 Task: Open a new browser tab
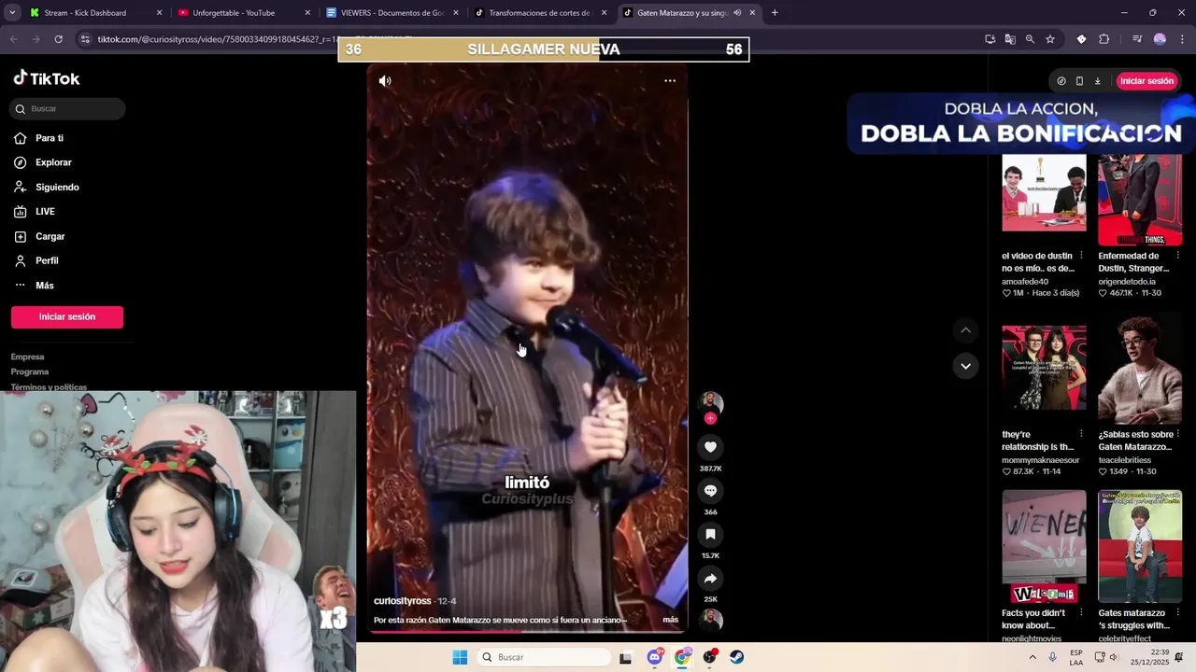(775, 13)
